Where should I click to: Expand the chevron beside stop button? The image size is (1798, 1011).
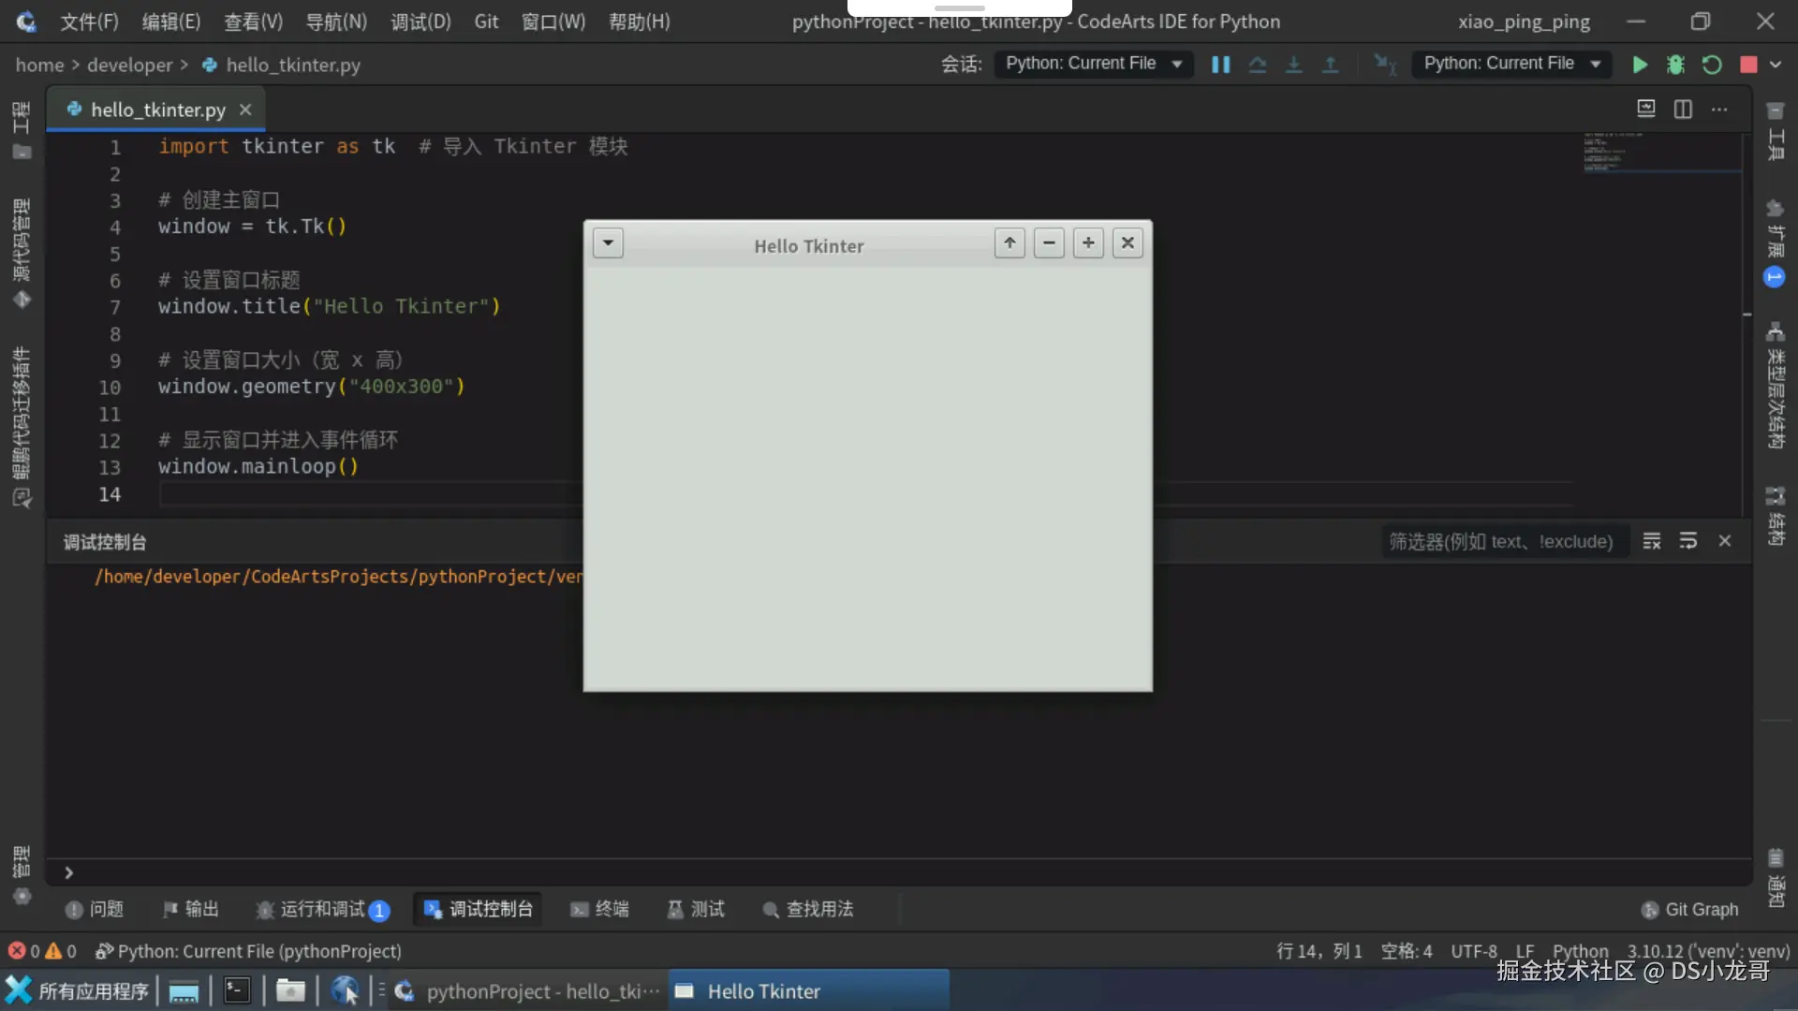(x=1776, y=65)
